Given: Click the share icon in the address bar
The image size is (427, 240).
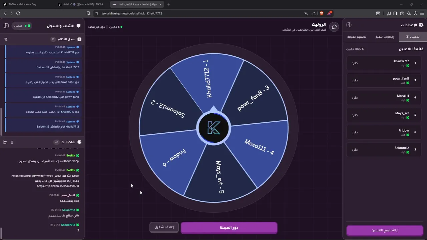Looking at the screenshot, I should [314, 13].
